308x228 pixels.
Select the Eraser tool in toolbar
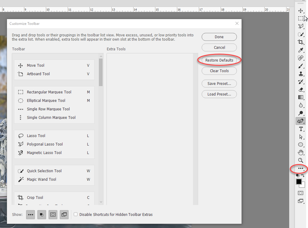pyautogui.click(x=300, y=89)
